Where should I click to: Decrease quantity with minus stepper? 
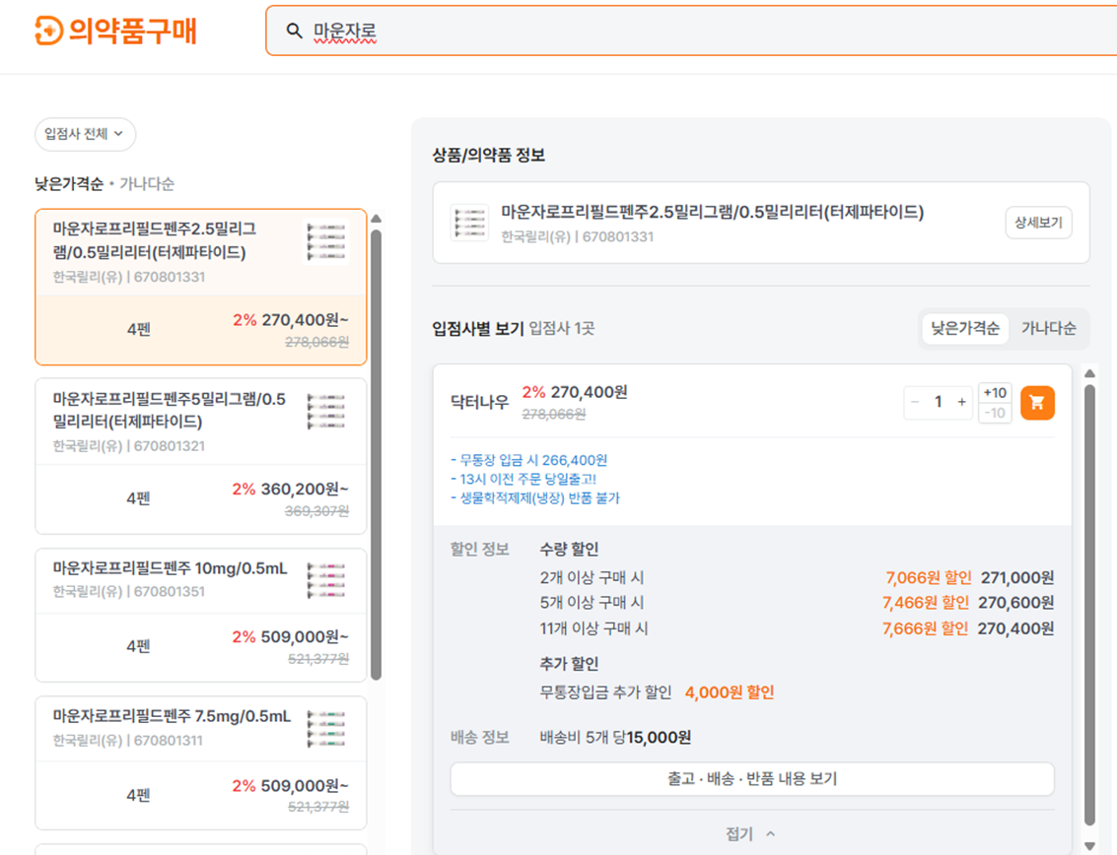915,402
